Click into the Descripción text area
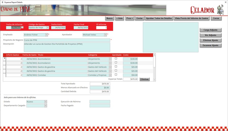This screenshot has height=131, width=228. tap(67, 47)
